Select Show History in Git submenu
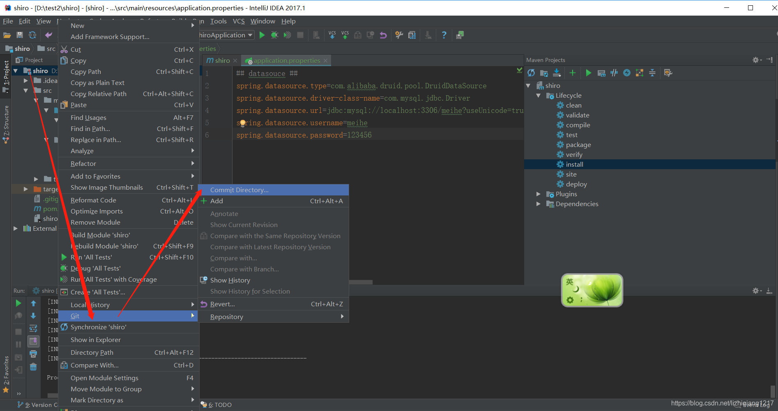The image size is (778, 411). coord(274,280)
